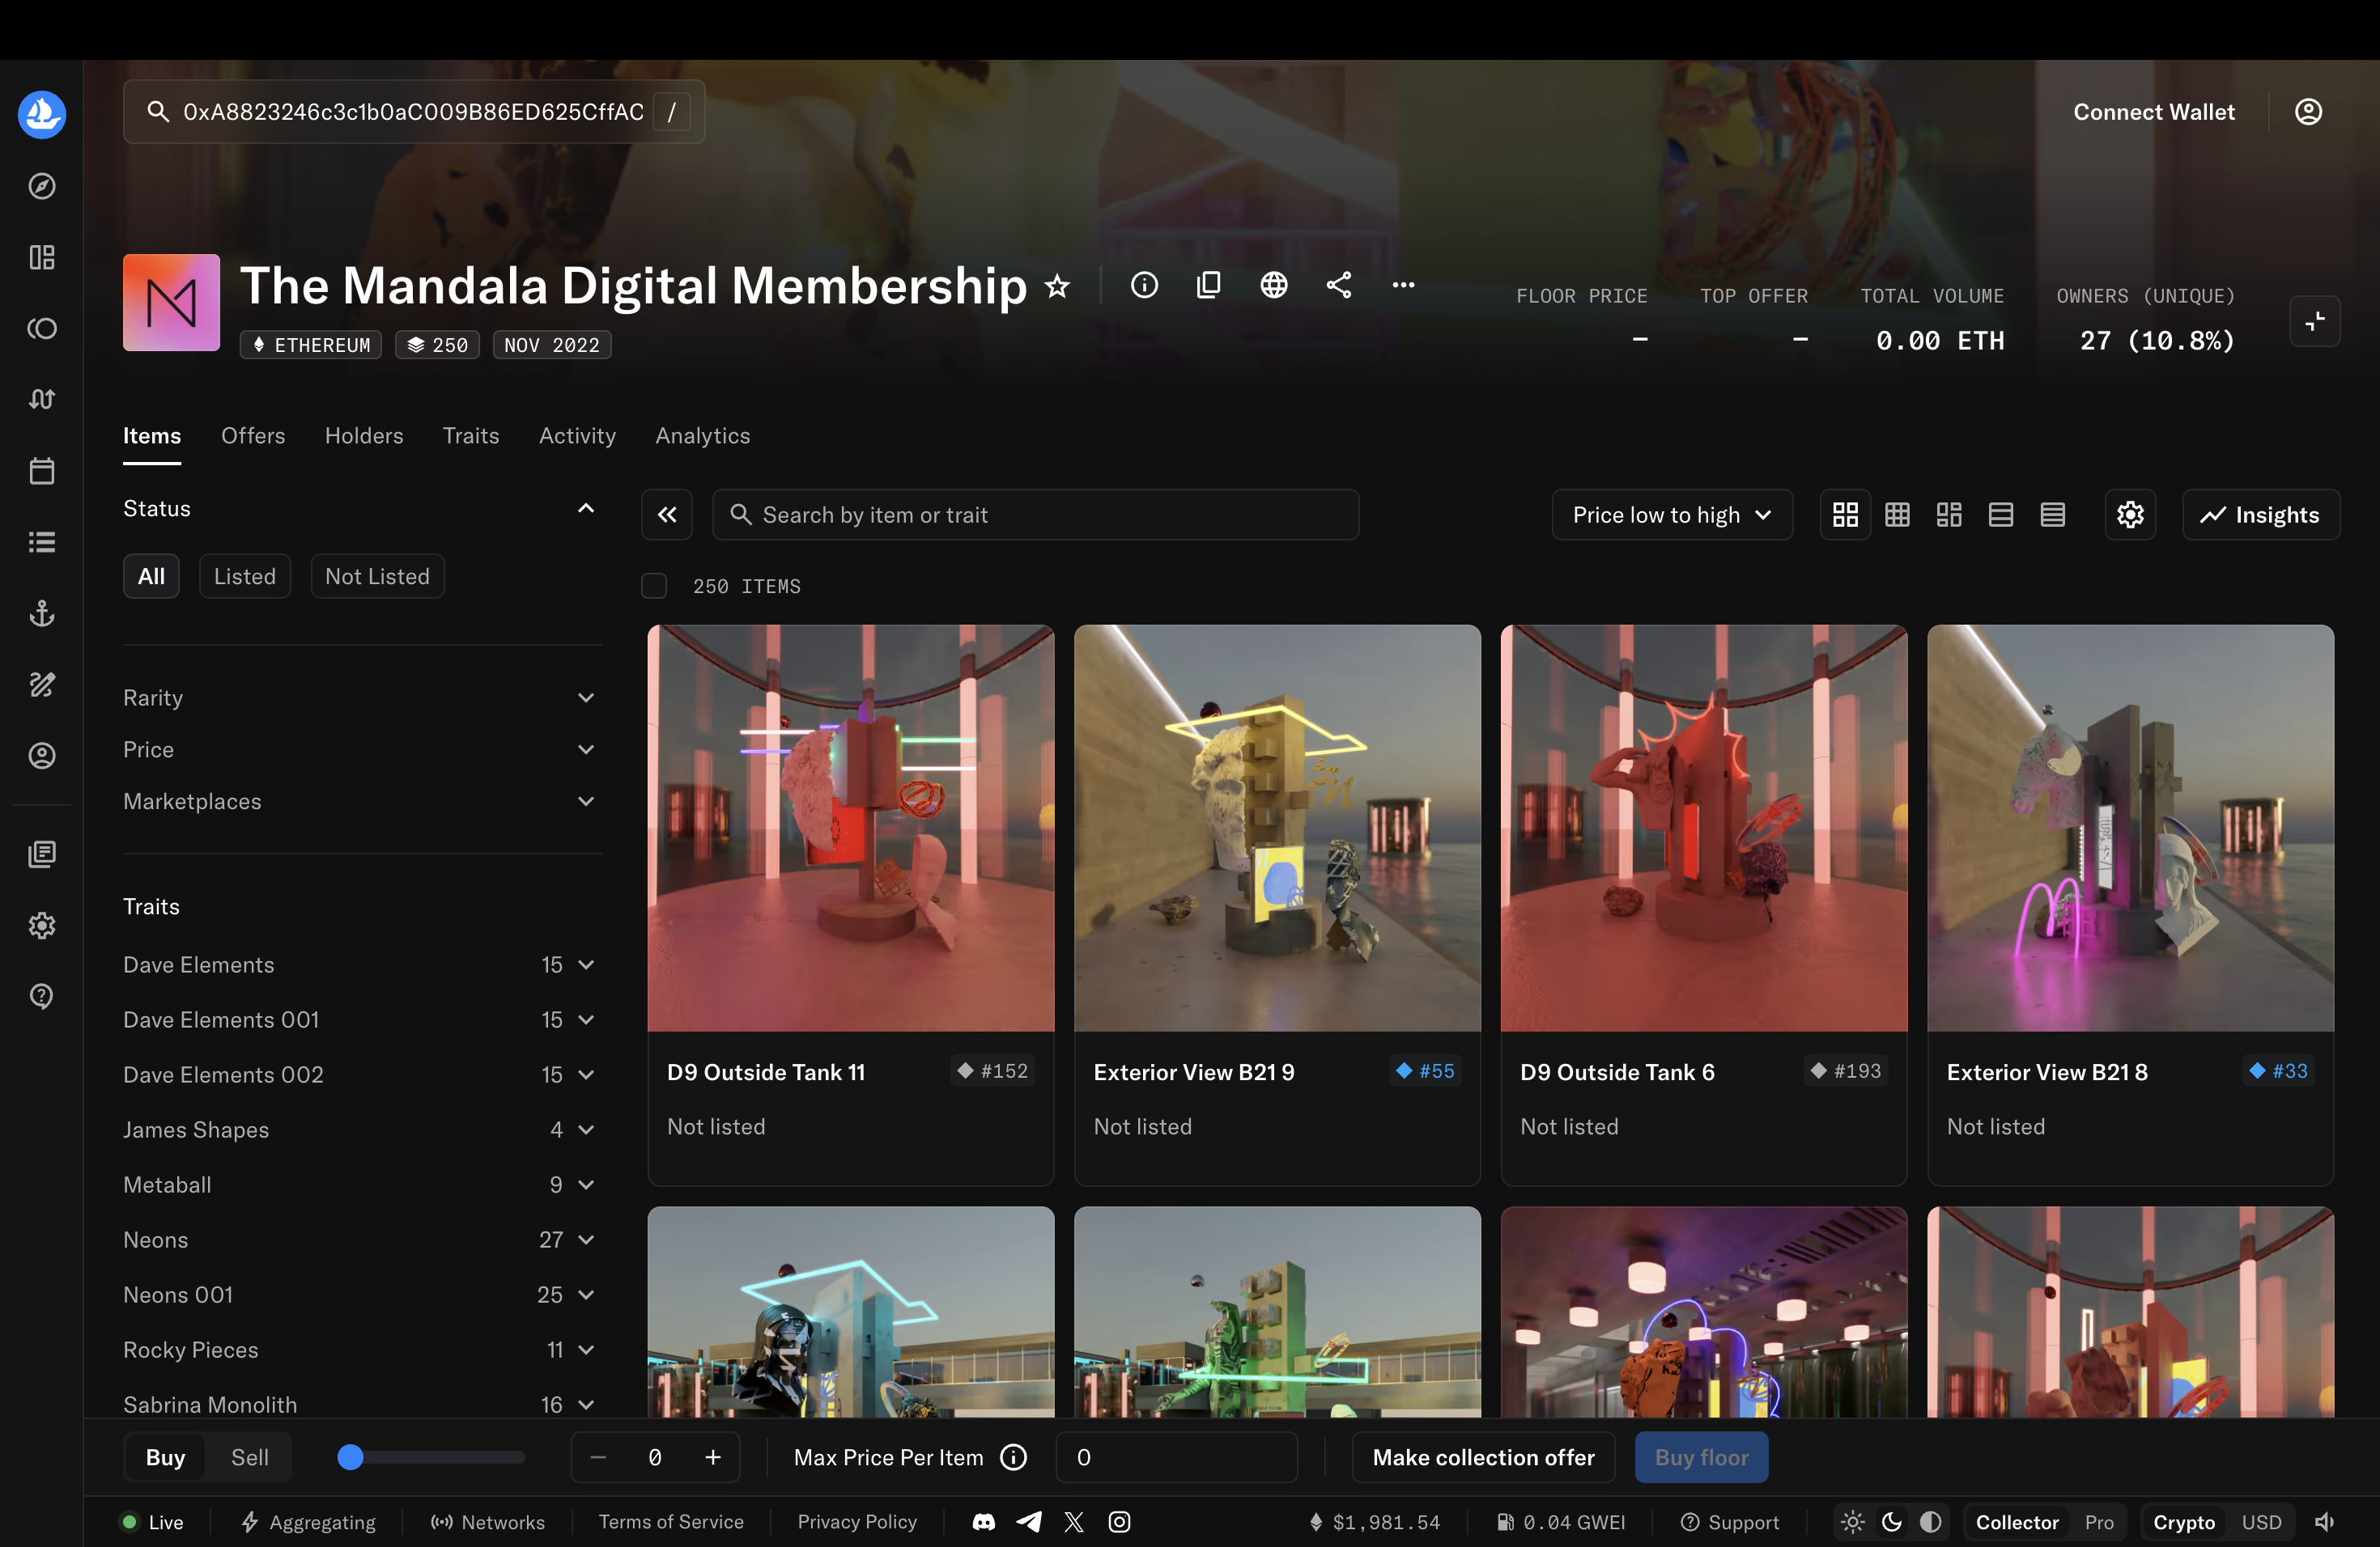Click the Connect Wallet button
The height and width of the screenshot is (1547, 2380).
2153,112
